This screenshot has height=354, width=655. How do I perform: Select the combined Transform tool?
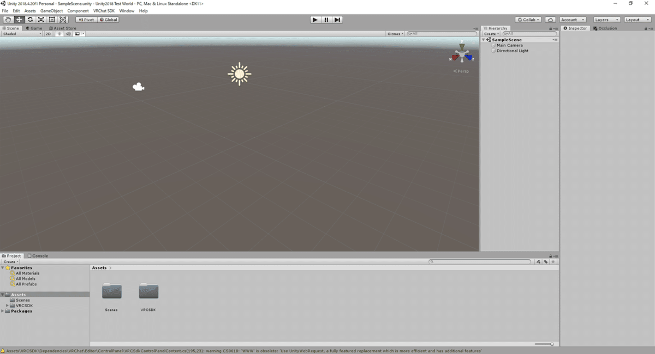click(63, 20)
